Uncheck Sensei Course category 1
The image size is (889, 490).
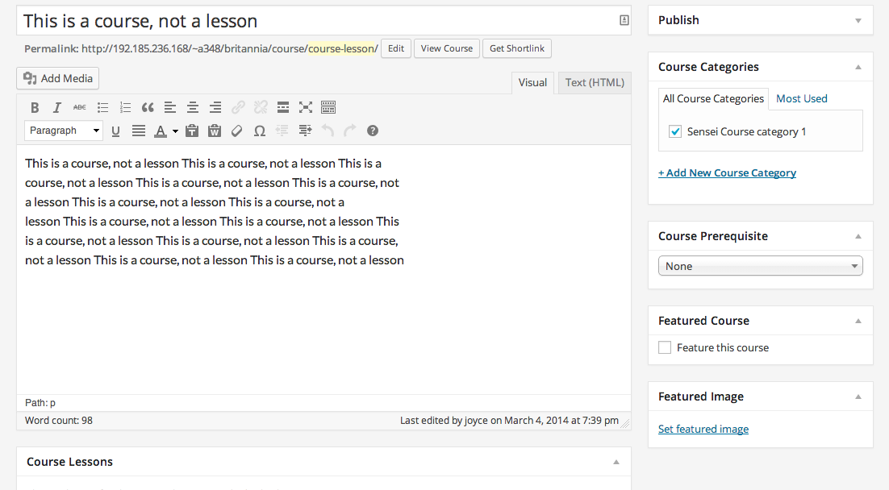tap(675, 131)
